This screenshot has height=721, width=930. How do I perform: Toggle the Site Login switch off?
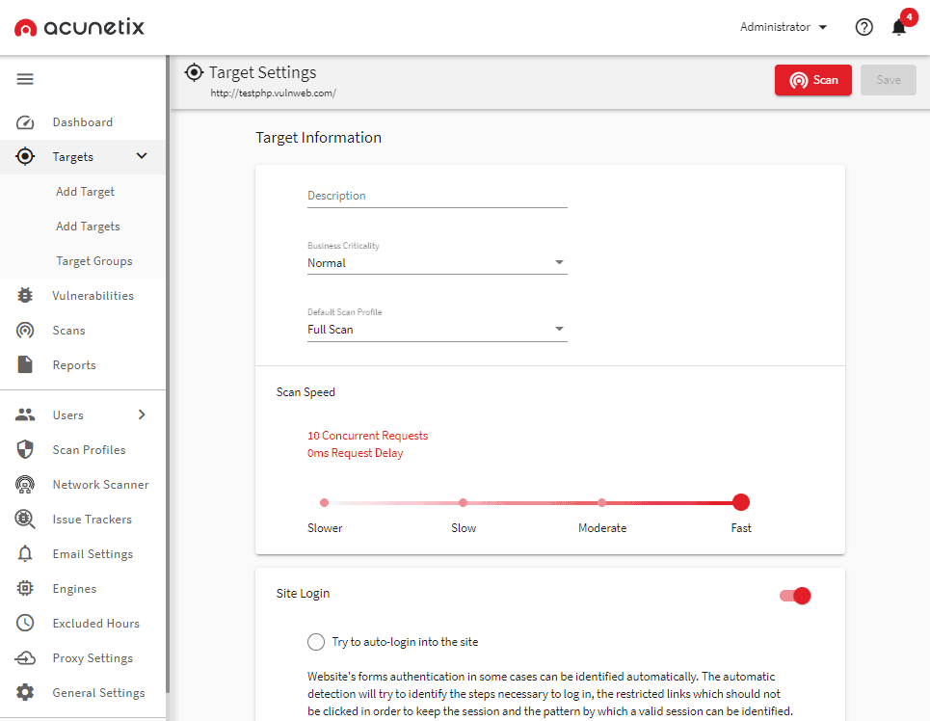795,596
